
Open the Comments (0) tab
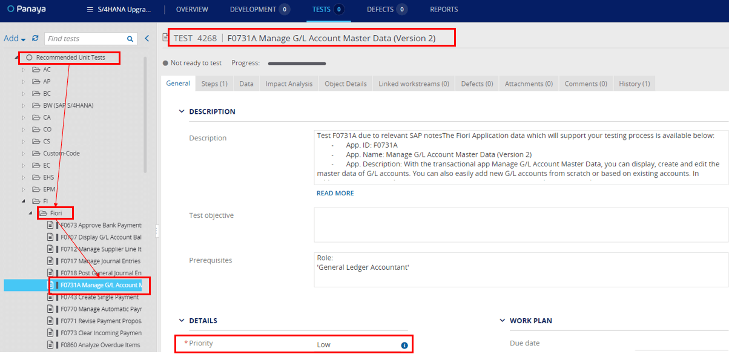(x=586, y=83)
